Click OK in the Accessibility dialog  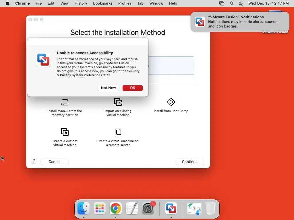(x=132, y=88)
